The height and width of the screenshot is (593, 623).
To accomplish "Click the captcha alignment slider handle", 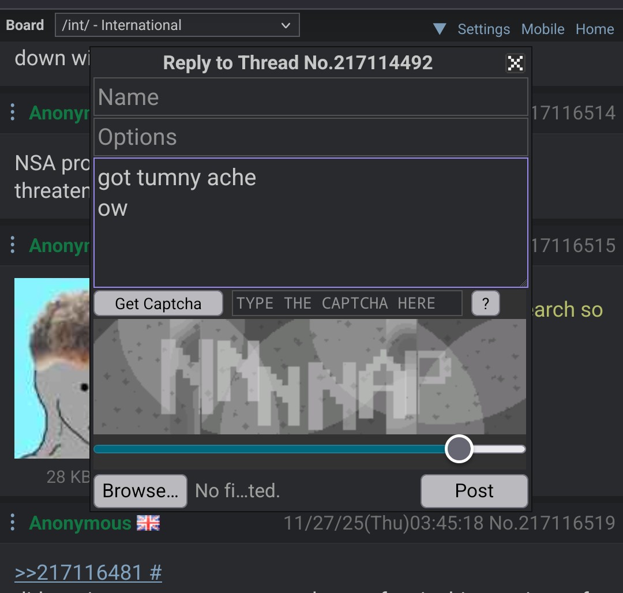I will click(x=459, y=449).
